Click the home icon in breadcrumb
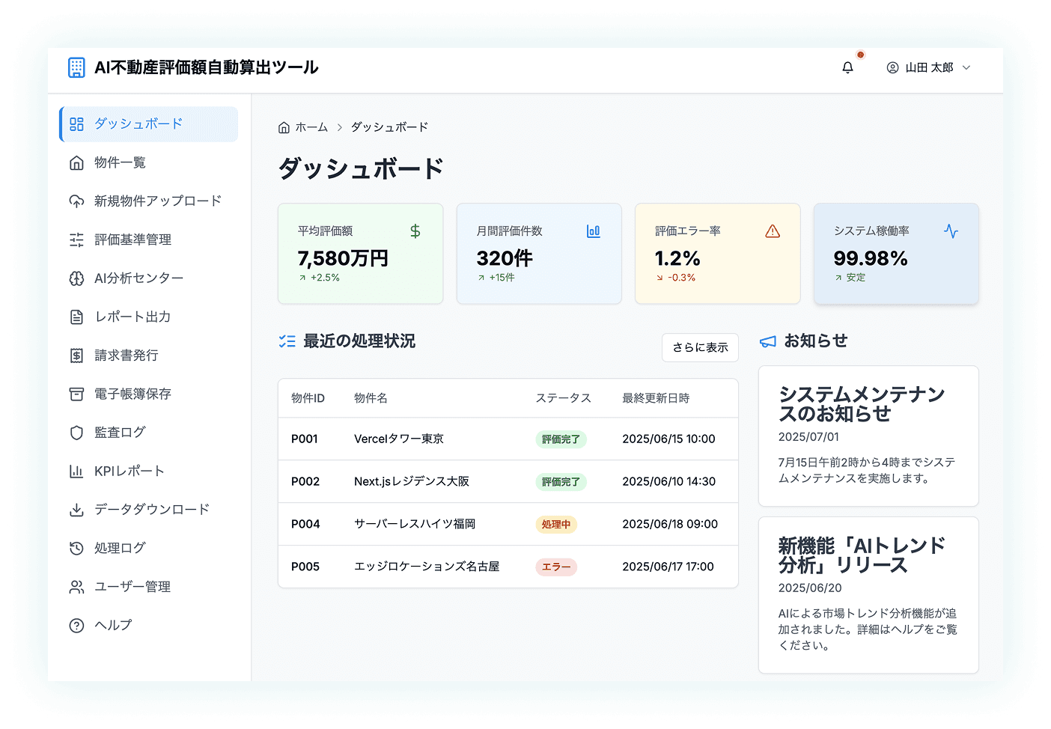The image size is (1051, 729). tap(284, 128)
